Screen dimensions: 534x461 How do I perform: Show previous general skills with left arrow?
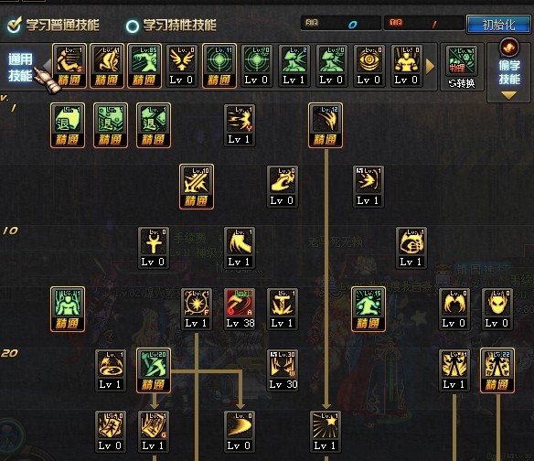pyautogui.click(x=48, y=66)
